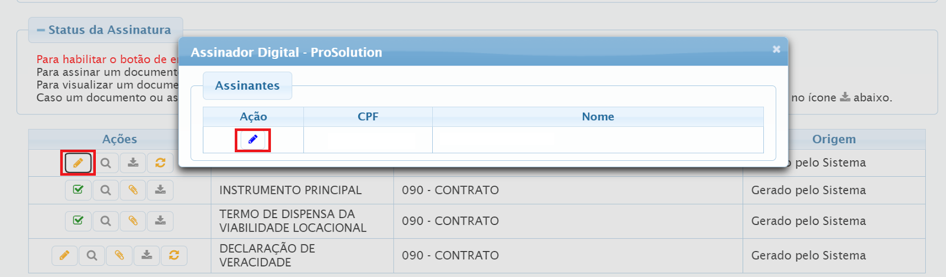Download the first row document
Viewport: 946px width, 277px height.
(x=133, y=163)
